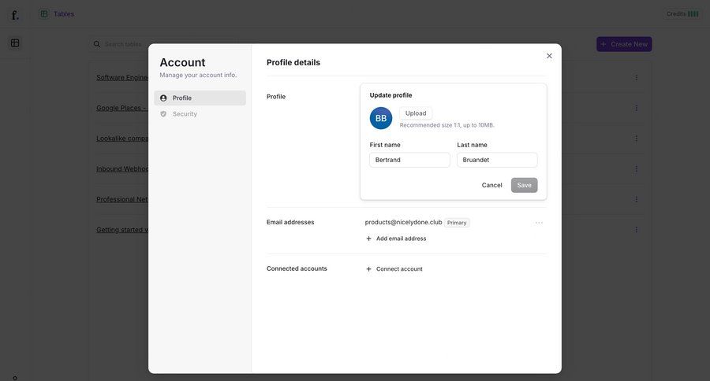The height and width of the screenshot is (381, 710).
Task: Open kebab menu for Lookalike companies row
Action: coord(636,139)
